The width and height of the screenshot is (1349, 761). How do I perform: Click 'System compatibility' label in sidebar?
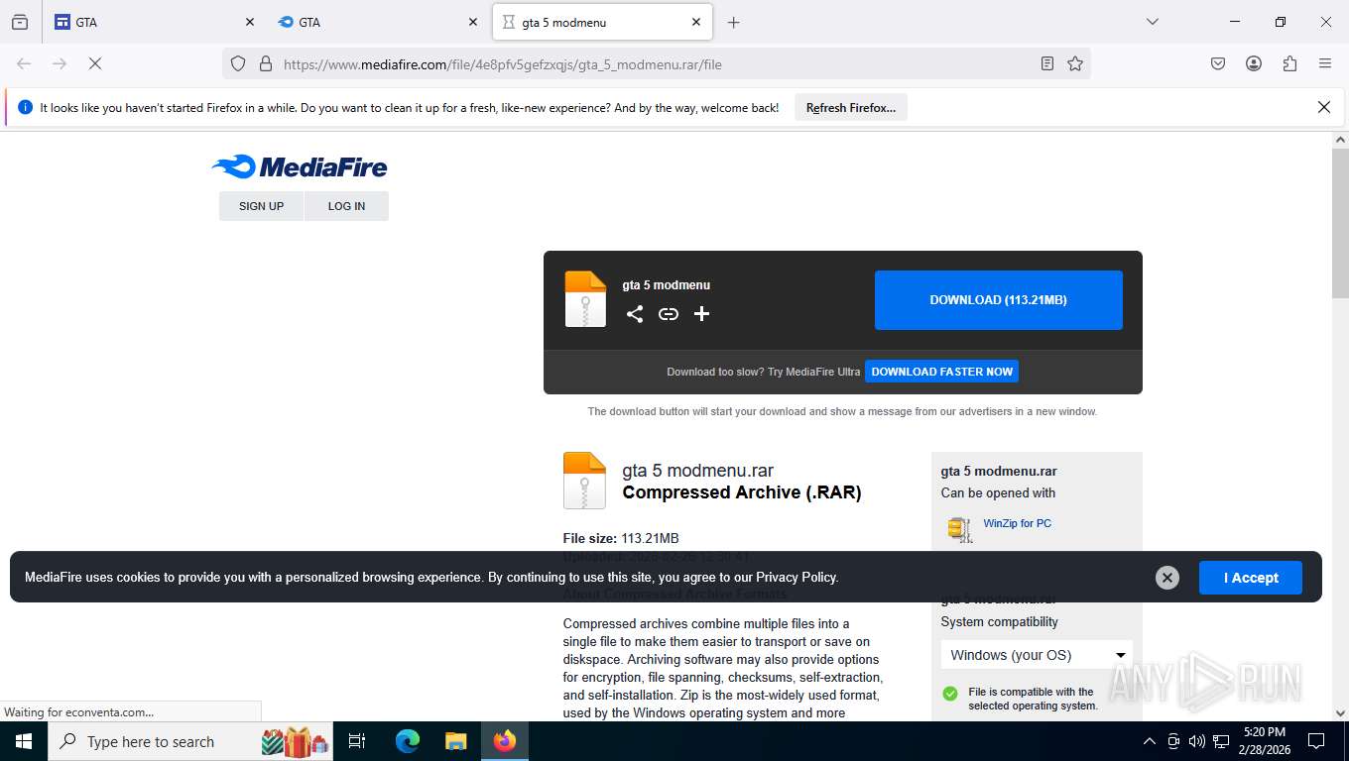(999, 622)
